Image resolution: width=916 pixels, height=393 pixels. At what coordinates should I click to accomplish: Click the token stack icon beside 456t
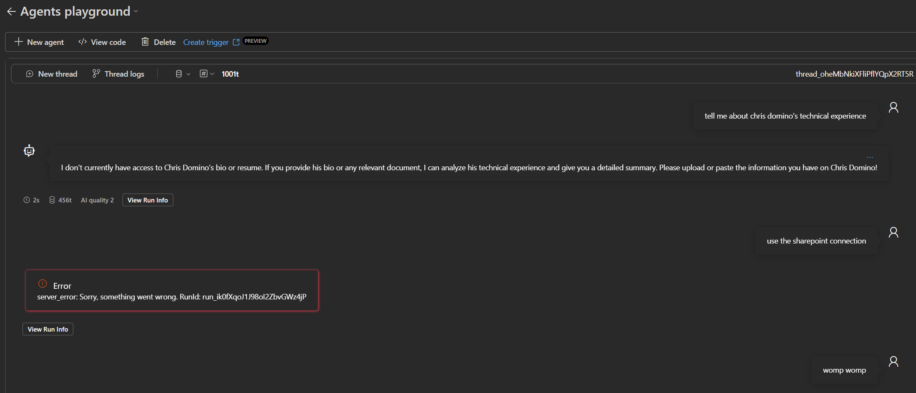52,200
